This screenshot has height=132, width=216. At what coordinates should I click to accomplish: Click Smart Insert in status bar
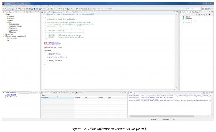pos(166,119)
